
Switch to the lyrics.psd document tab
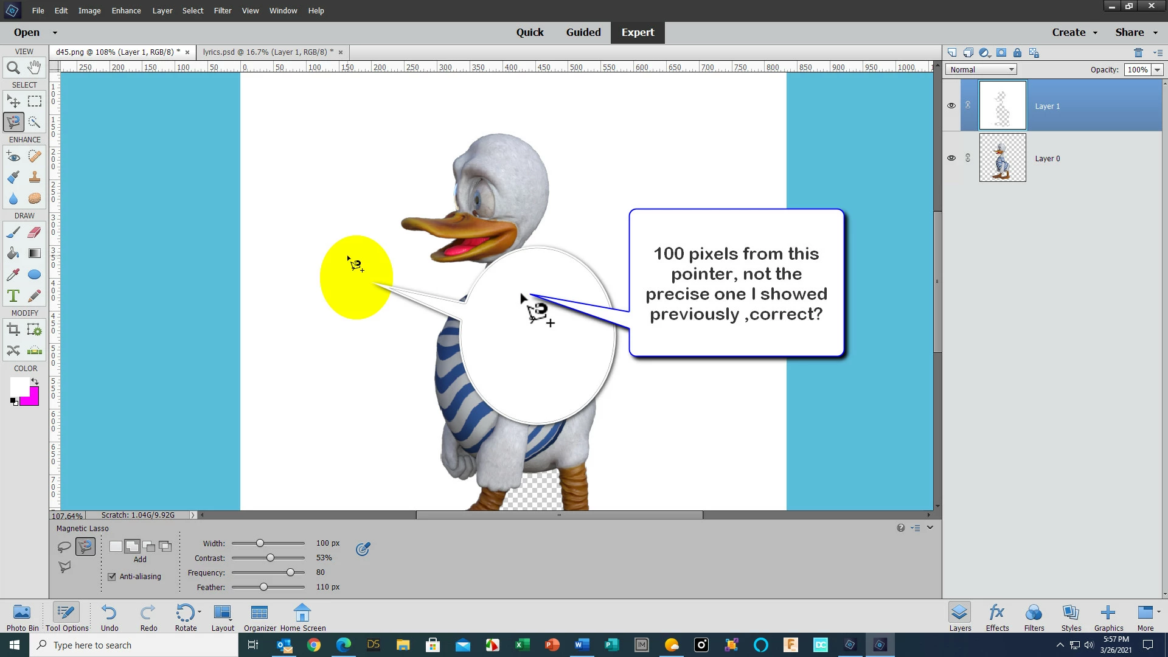coord(268,52)
